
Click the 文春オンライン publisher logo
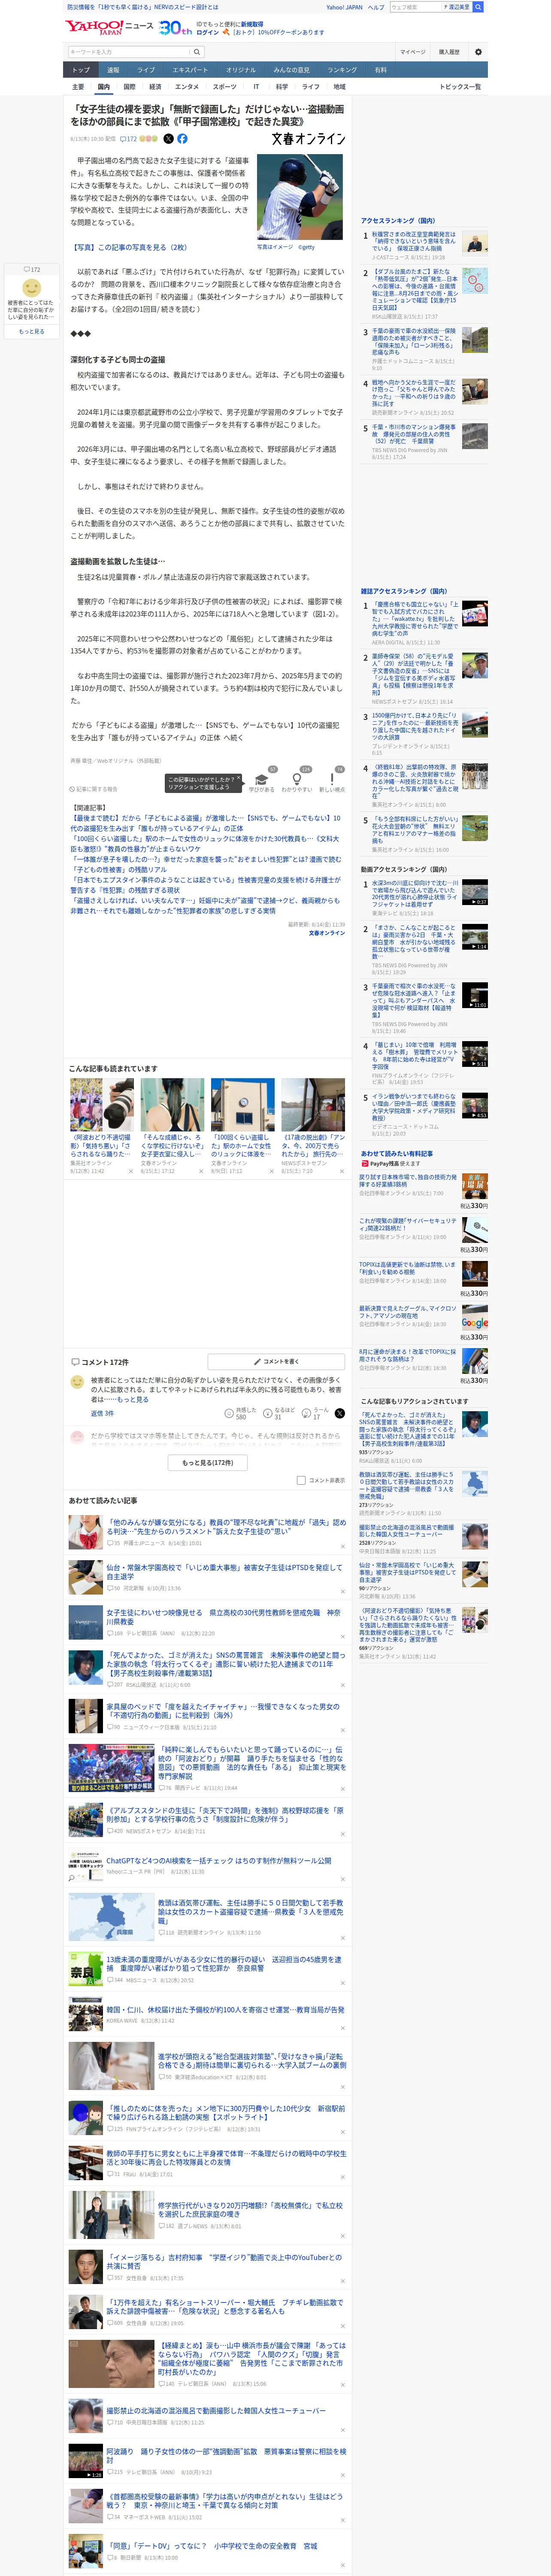click(x=308, y=139)
